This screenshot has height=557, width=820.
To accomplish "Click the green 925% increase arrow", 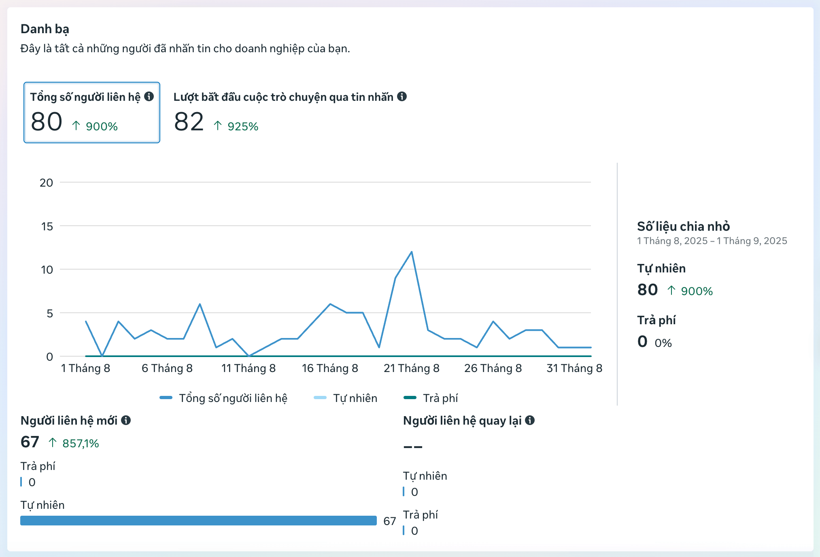I will click(218, 126).
